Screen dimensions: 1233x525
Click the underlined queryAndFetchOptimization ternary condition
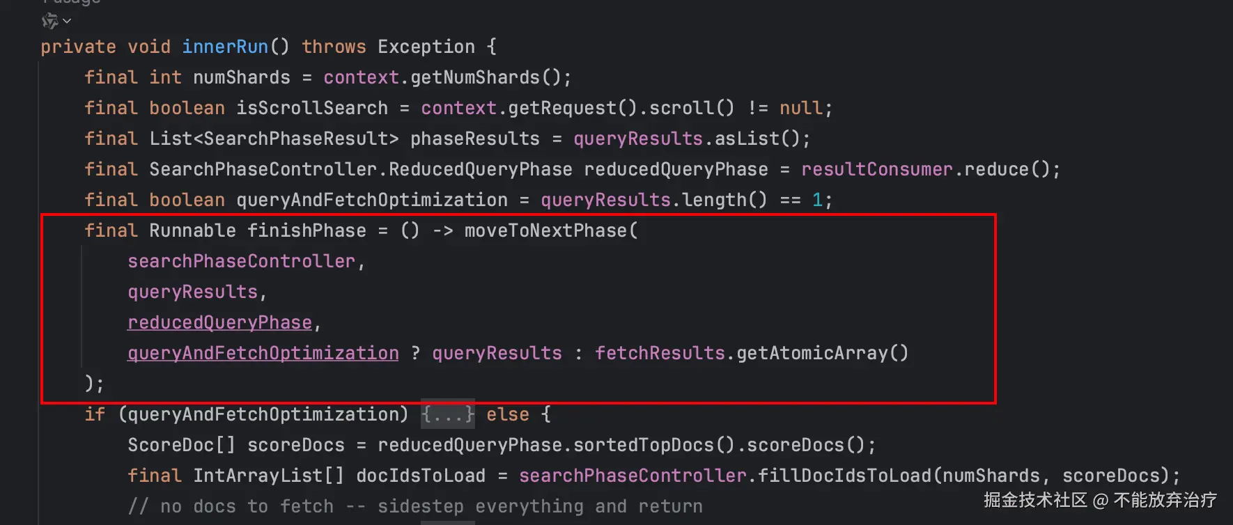(263, 353)
